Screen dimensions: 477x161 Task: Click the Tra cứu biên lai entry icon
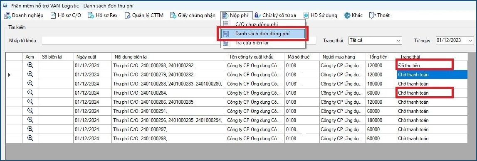(225, 43)
